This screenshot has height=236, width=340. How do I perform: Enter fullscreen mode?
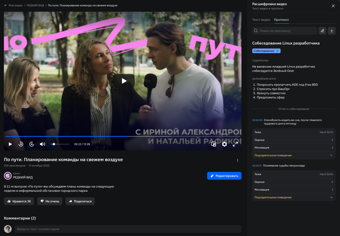pyautogui.click(x=235, y=144)
